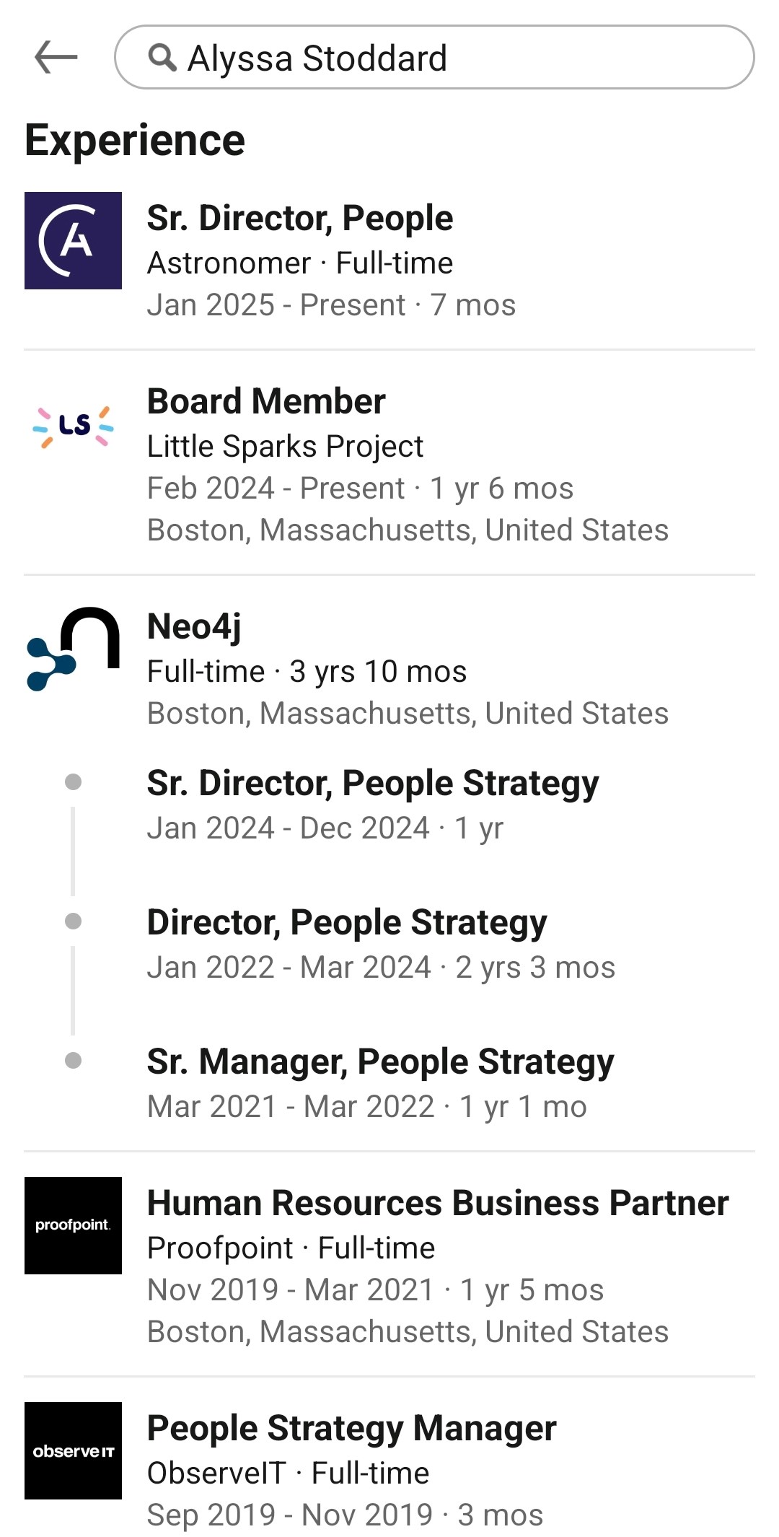This screenshot has height=1537, width=779.
Task: Open the Proofpoint company logo
Action: tap(73, 1225)
